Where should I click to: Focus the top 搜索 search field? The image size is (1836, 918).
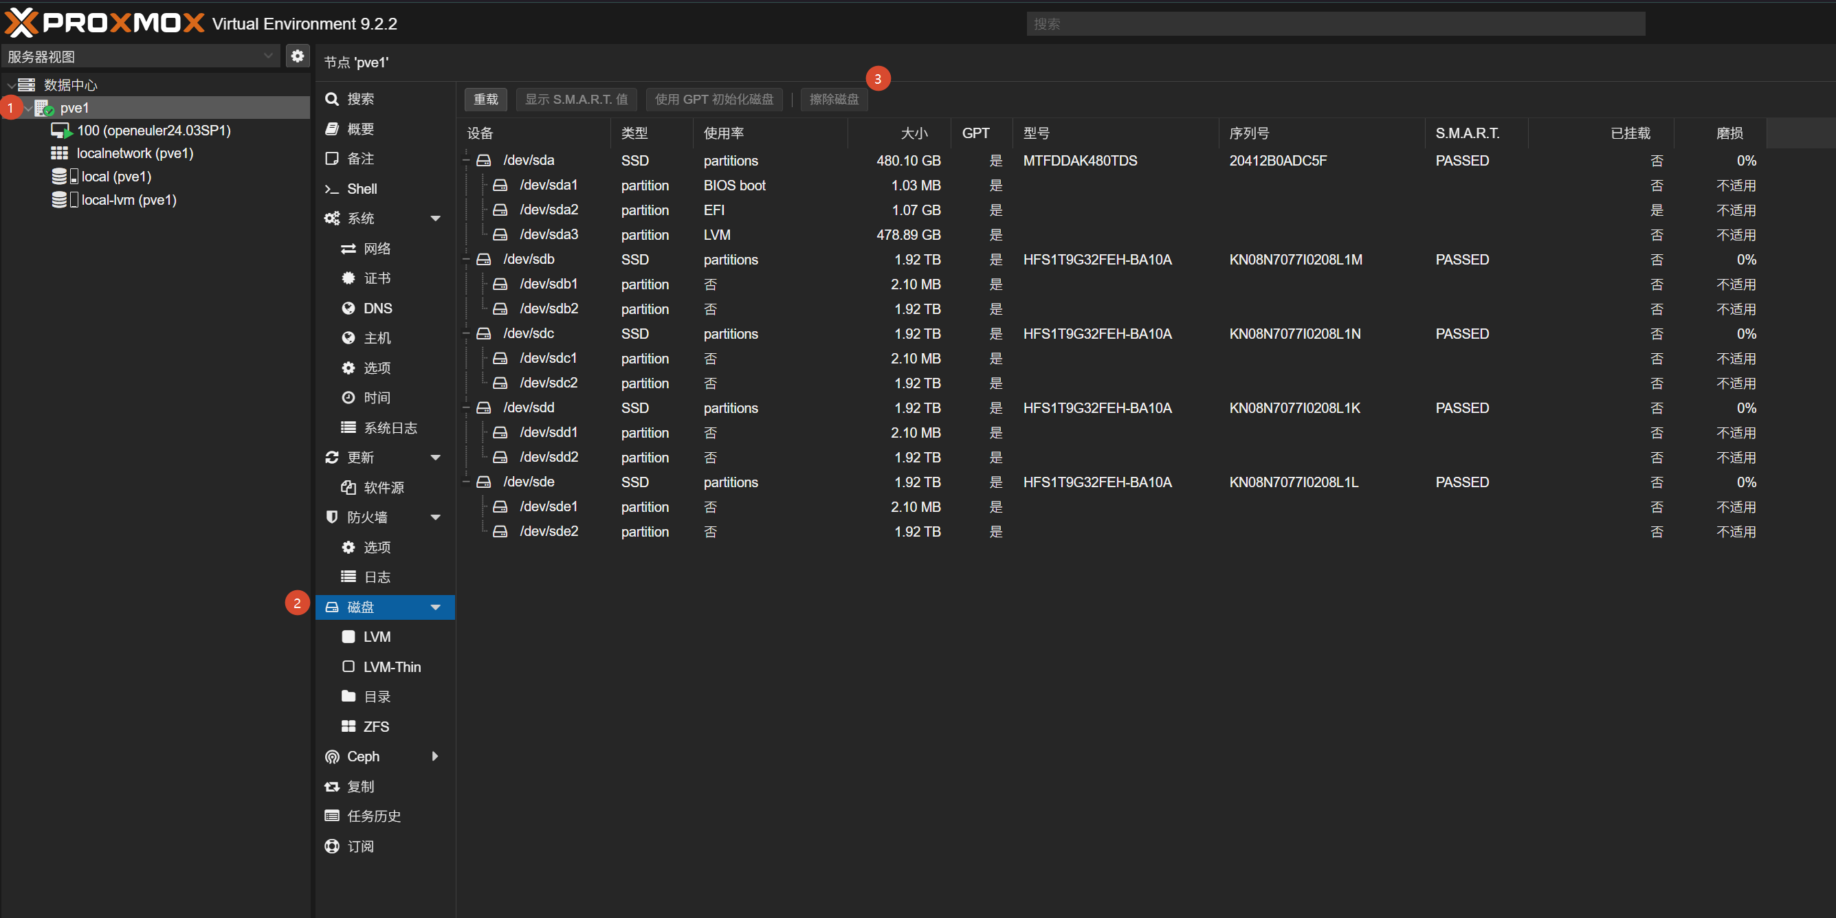1335,23
